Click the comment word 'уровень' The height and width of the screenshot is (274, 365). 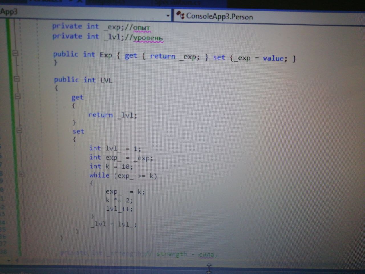pos(148,38)
